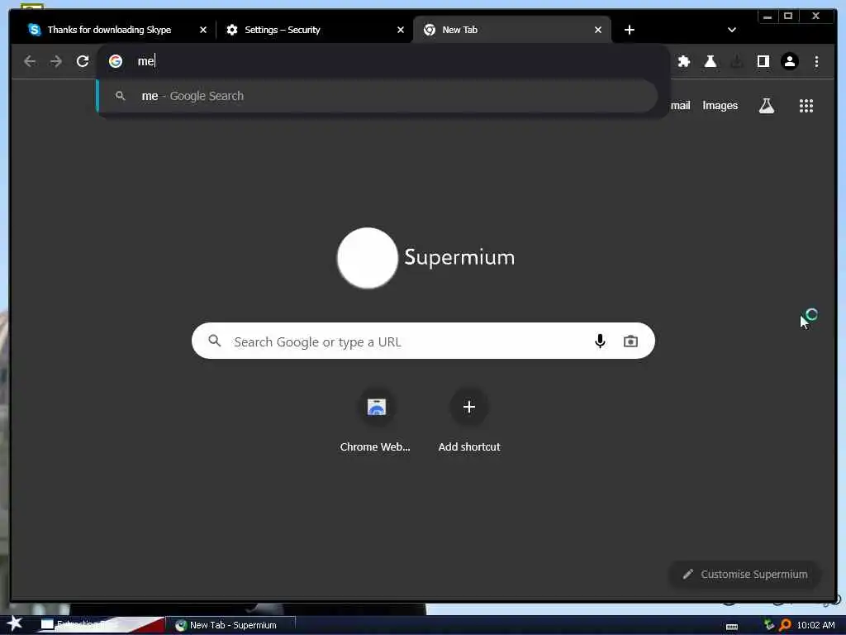Click the Downloads toolbar icon
Screen dimensions: 846x635
(x=736, y=61)
